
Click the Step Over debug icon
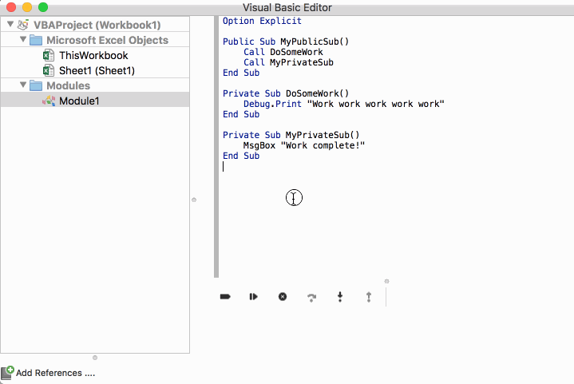pyautogui.click(x=311, y=297)
